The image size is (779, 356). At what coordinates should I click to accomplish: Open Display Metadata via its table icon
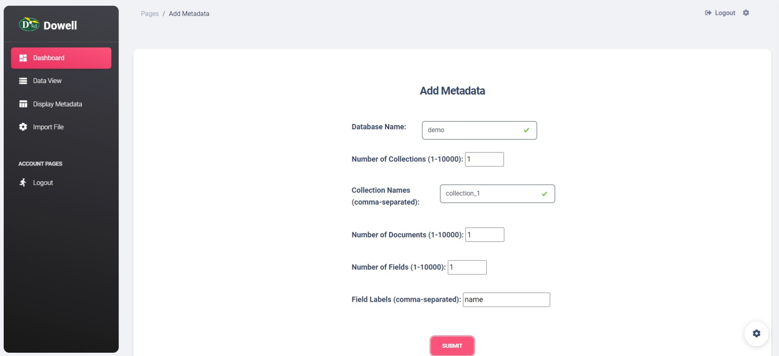[23, 104]
